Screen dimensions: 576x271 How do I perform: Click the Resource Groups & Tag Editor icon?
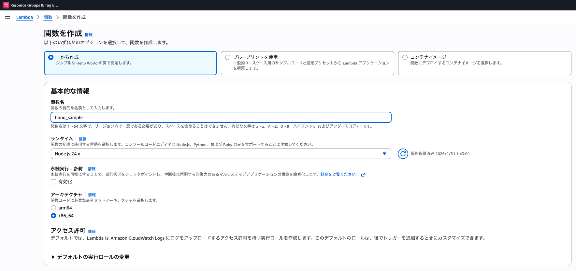click(6, 5)
